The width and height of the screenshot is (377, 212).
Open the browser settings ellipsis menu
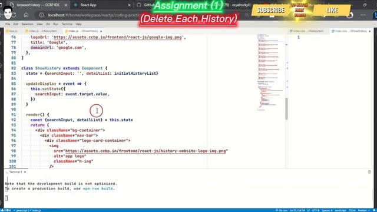[x=363, y=15]
